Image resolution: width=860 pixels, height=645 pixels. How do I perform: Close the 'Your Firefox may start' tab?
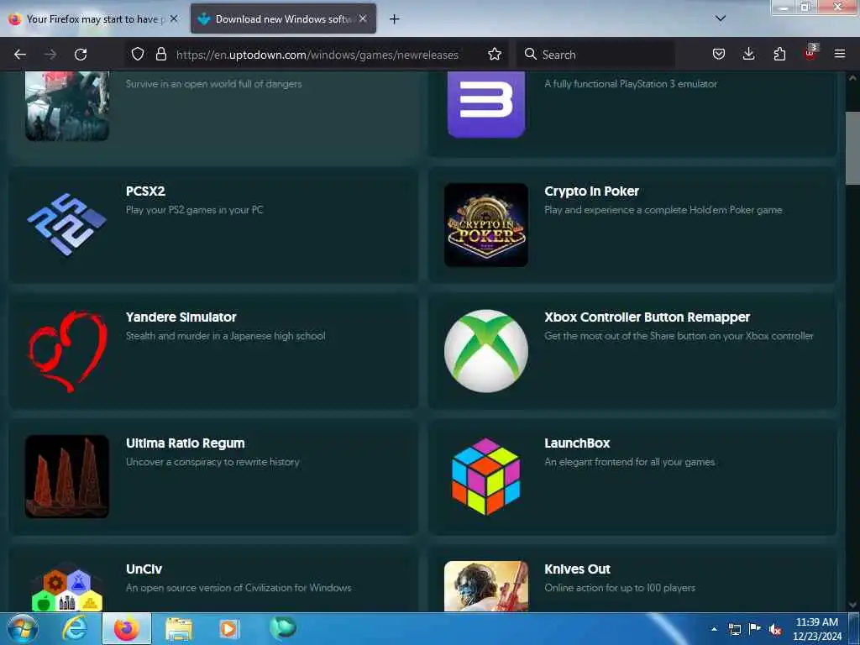click(x=173, y=18)
